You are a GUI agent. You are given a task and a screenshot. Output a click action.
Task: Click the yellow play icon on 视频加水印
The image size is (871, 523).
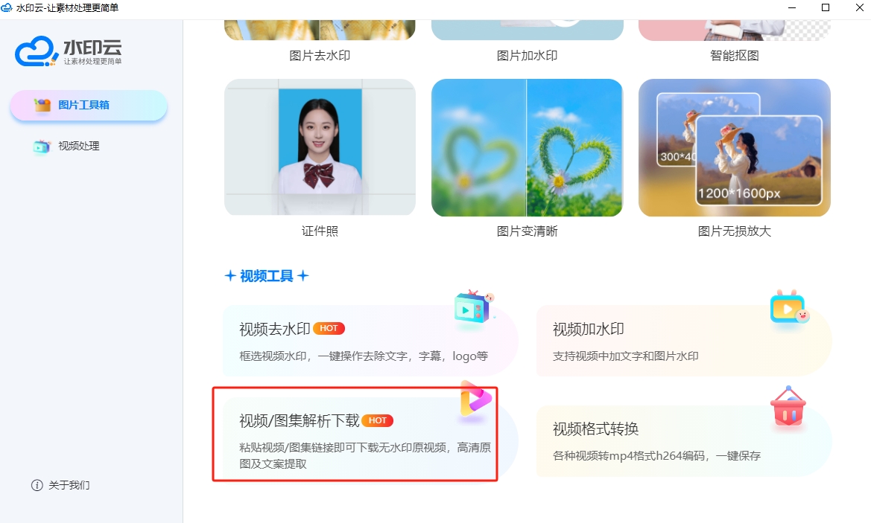(789, 308)
